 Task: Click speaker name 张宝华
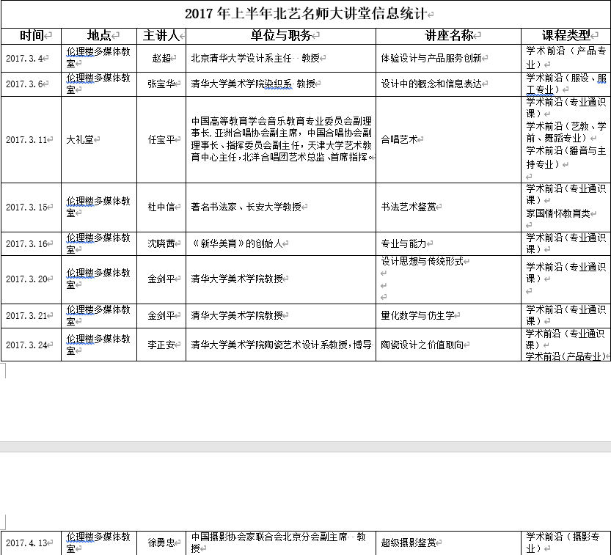point(161,84)
